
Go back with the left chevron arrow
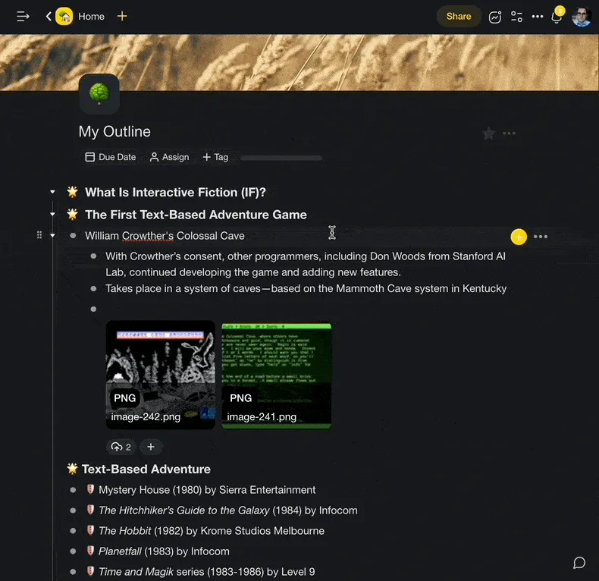[49, 17]
